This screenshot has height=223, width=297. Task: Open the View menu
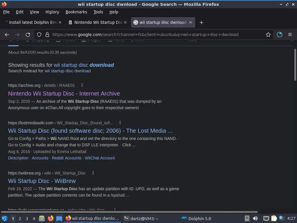pos(34,12)
